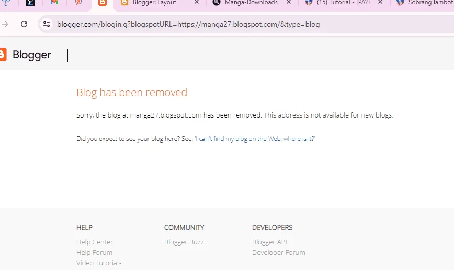
Task: Click the orange Blogger logo icon
Action: tap(3, 55)
